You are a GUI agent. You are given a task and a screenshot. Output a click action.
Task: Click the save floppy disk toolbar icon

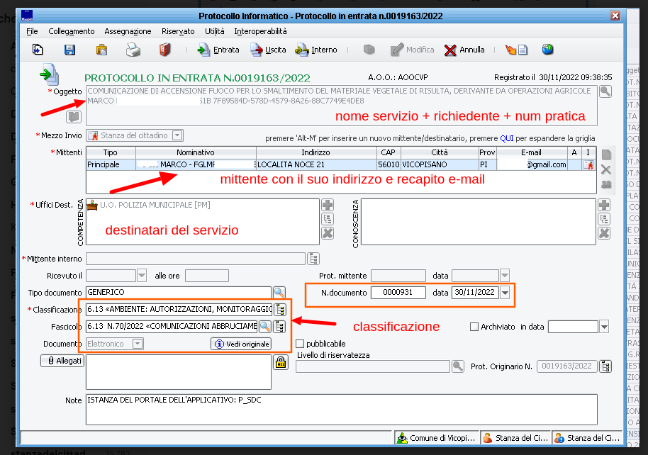[69, 50]
